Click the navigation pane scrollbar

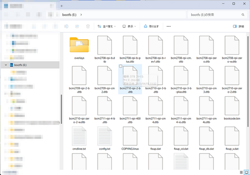pos(61,109)
